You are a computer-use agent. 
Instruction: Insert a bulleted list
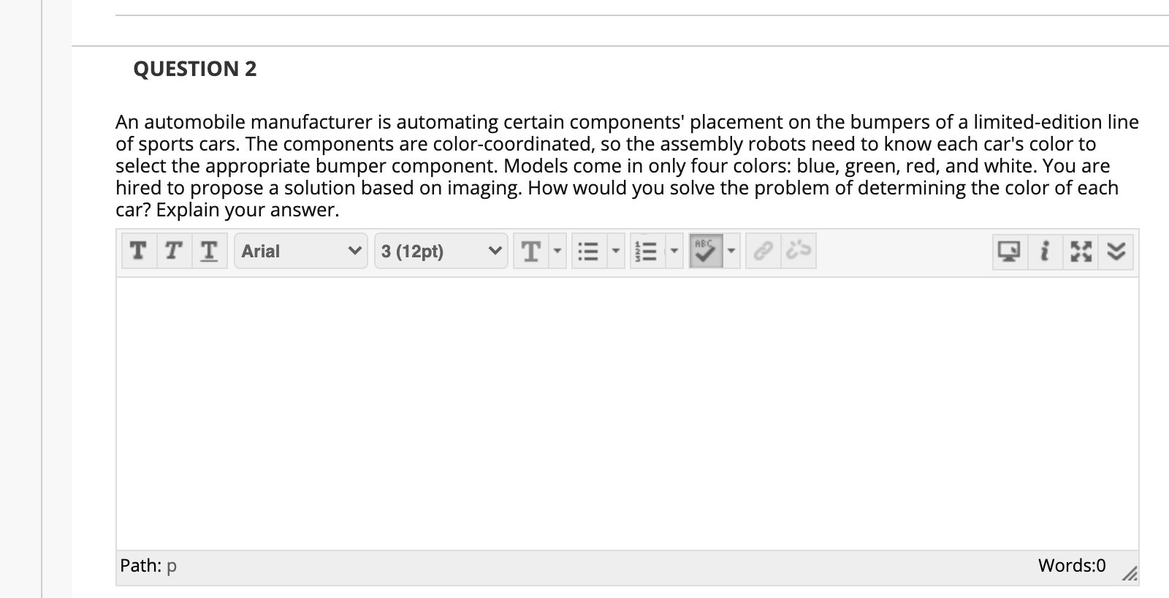[x=588, y=251]
